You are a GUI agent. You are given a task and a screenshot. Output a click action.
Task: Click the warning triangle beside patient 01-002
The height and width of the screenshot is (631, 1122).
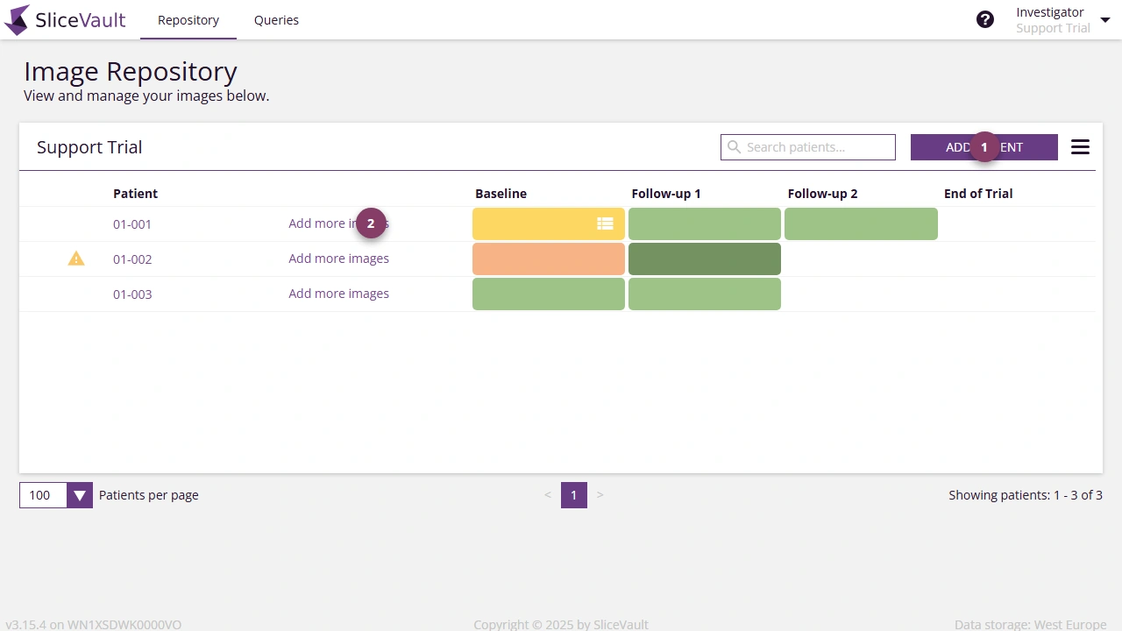(x=75, y=258)
